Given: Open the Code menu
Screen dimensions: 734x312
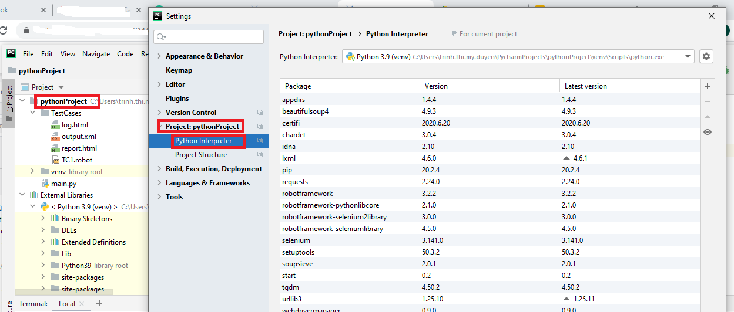Looking at the screenshot, I should [125, 53].
